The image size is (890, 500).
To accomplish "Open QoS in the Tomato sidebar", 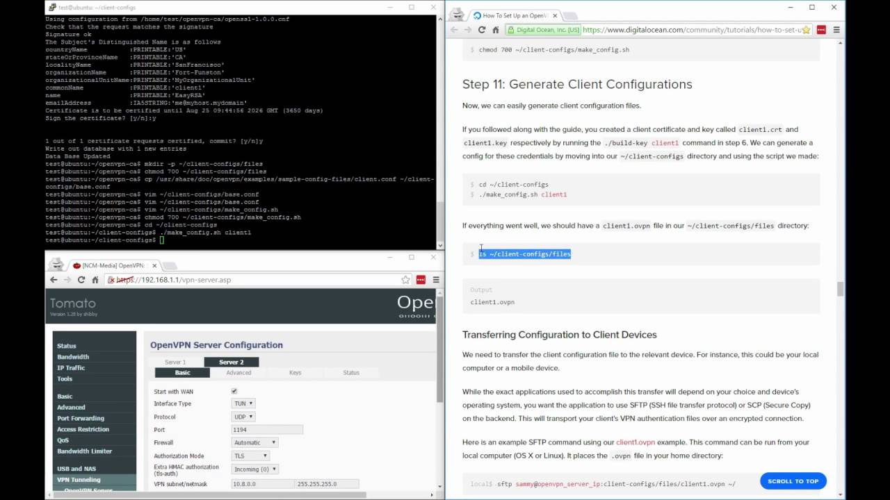I will tap(63, 440).
